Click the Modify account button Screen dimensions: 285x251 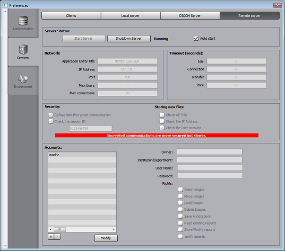[x=106, y=238]
